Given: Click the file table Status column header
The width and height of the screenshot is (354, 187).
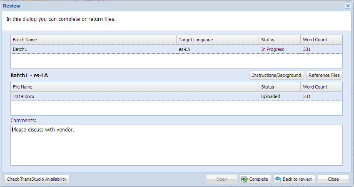Looking at the screenshot, I should pos(280,87).
